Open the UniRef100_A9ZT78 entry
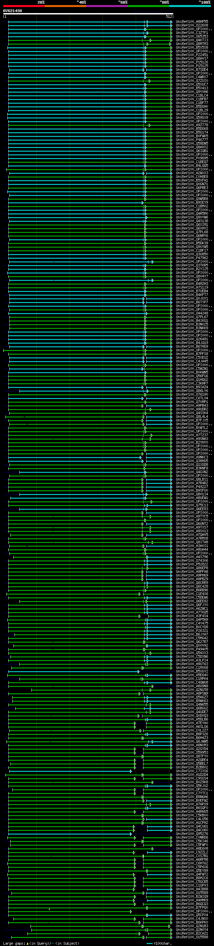Screen dimensions: 214x946 [192, 125]
